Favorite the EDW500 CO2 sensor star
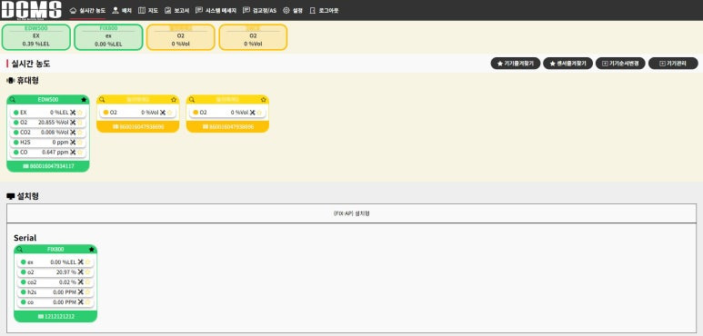This screenshot has width=703, height=336. 80,133
